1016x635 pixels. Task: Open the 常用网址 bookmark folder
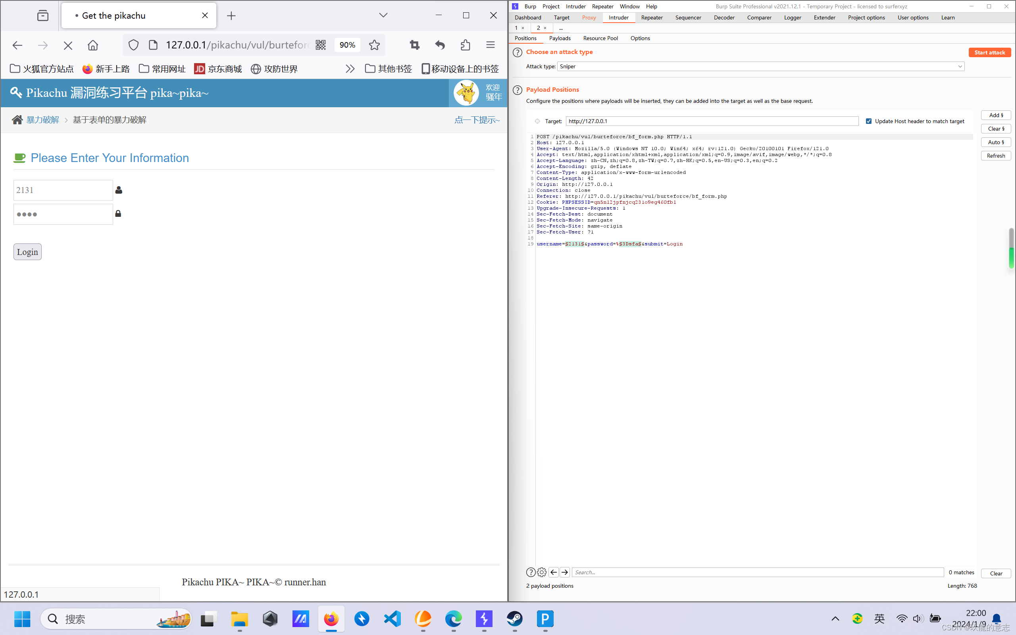(x=162, y=68)
